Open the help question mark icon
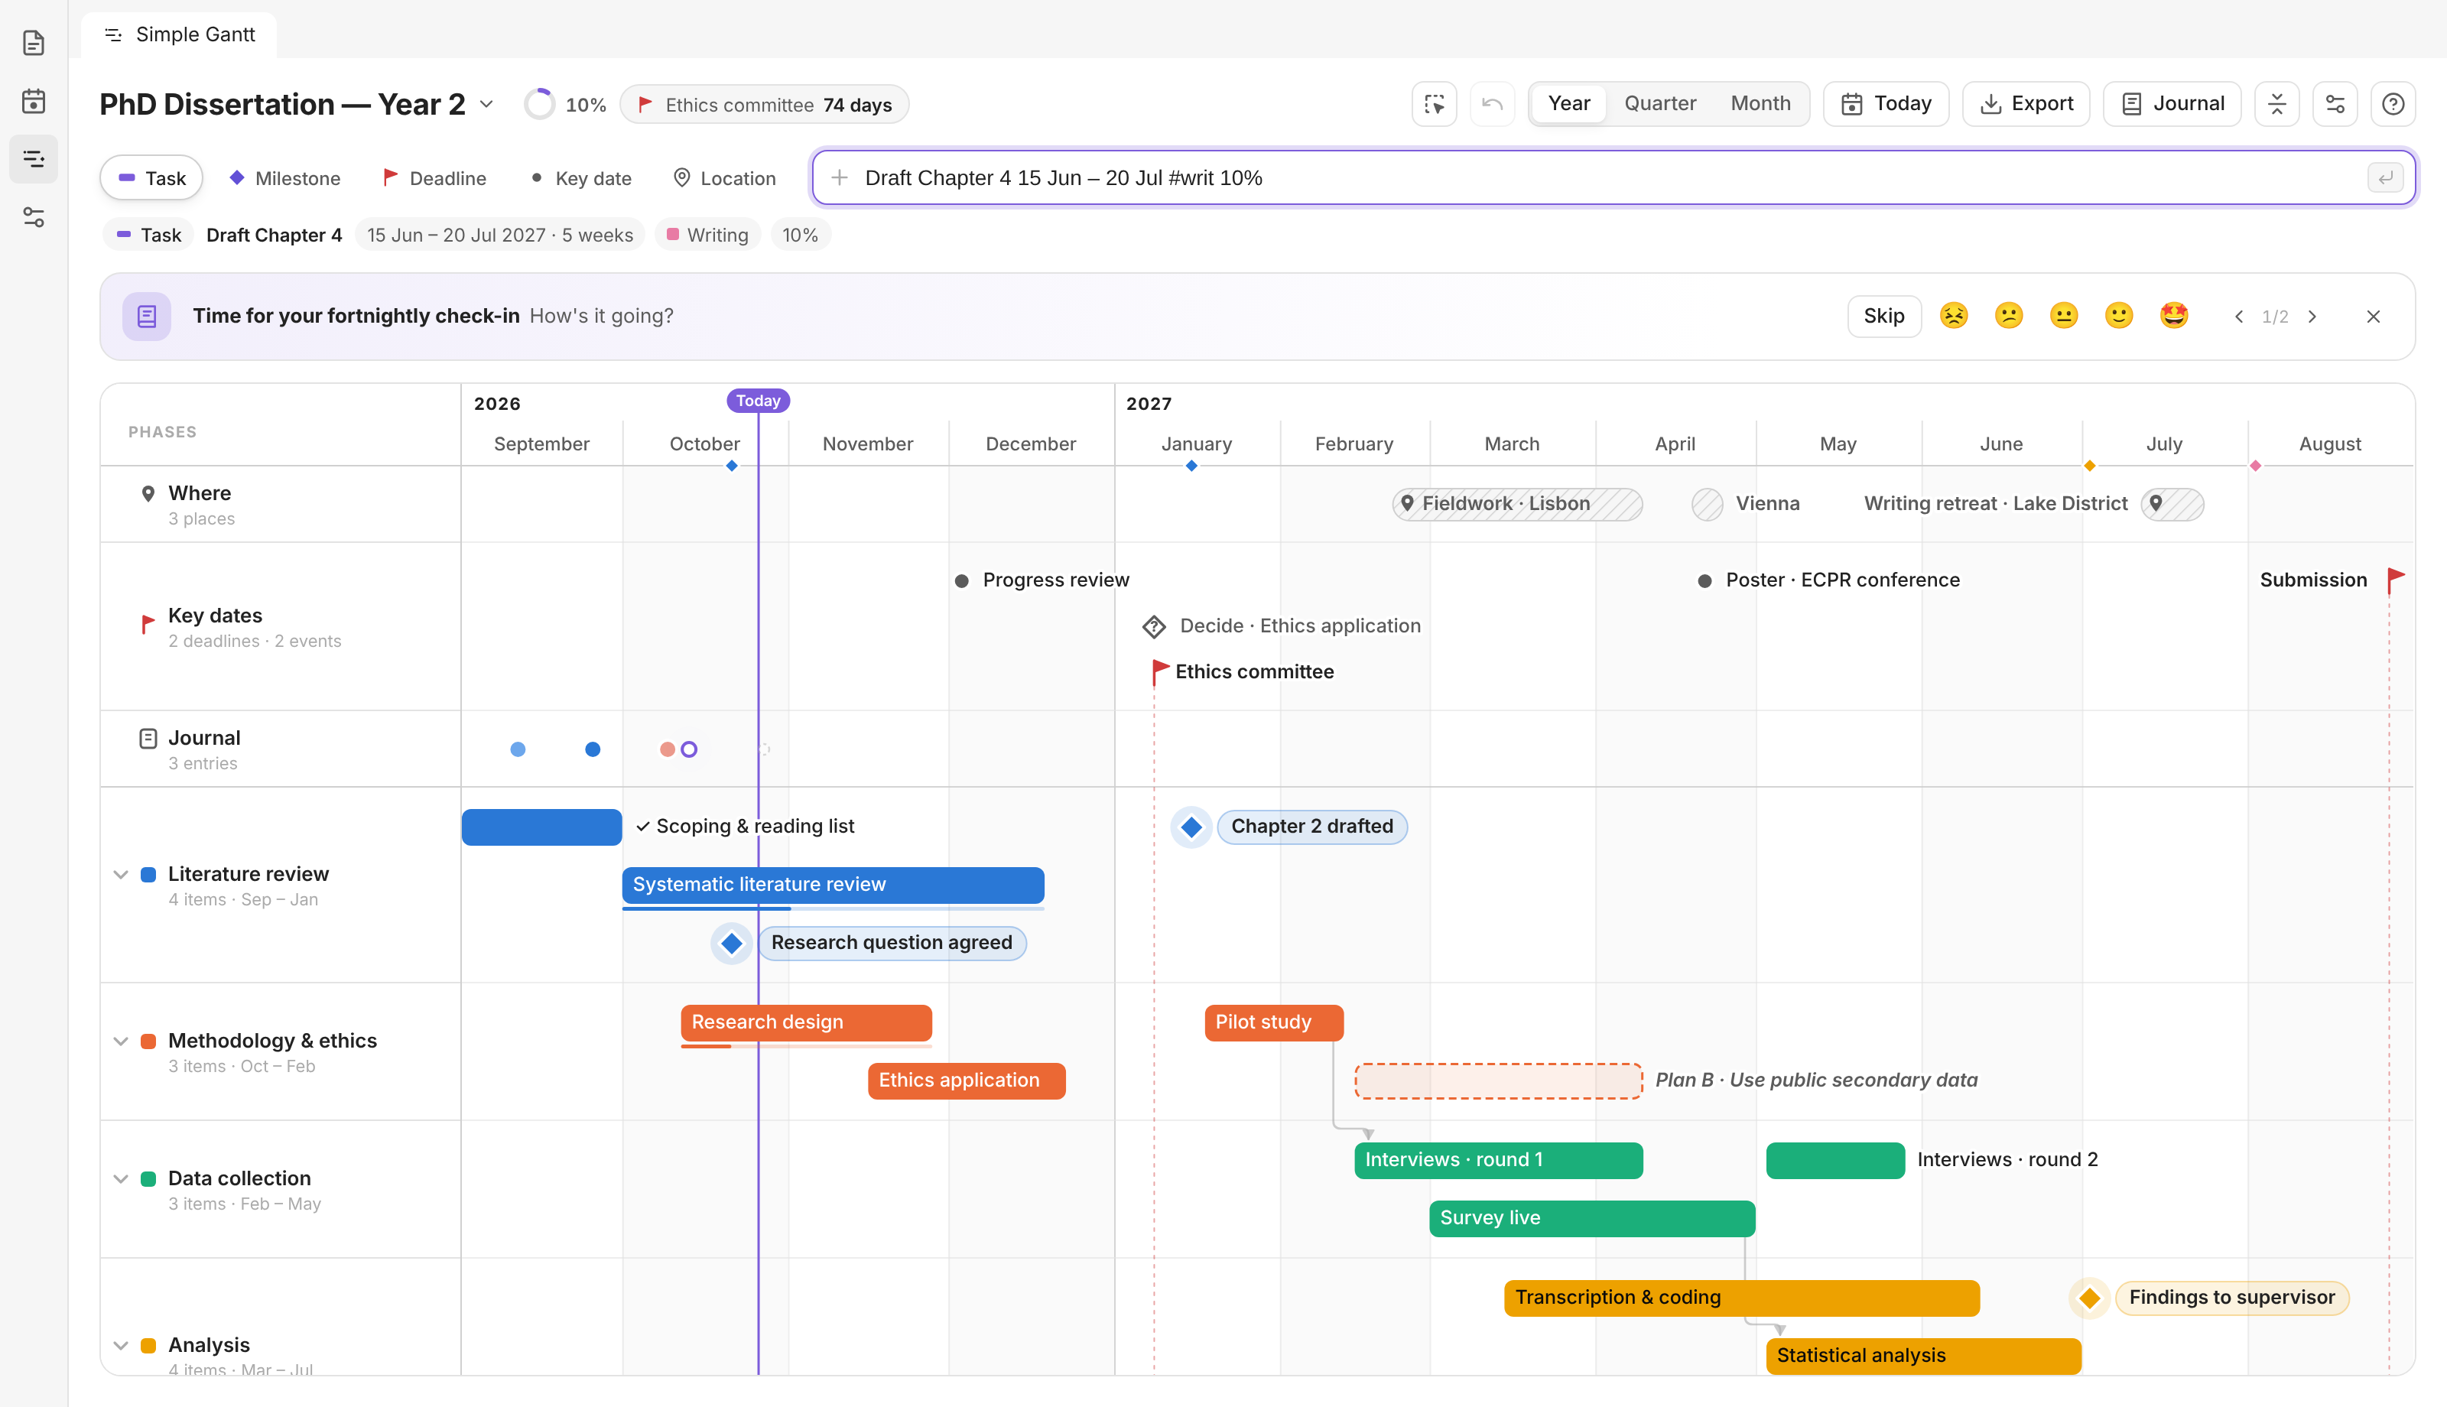Viewport: 2447px width, 1407px height. coord(2393,103)
